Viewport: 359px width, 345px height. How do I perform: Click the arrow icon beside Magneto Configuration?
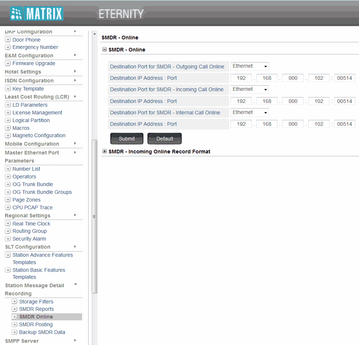tap(8, 135)
